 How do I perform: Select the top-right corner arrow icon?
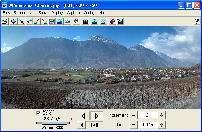(29, 21)
